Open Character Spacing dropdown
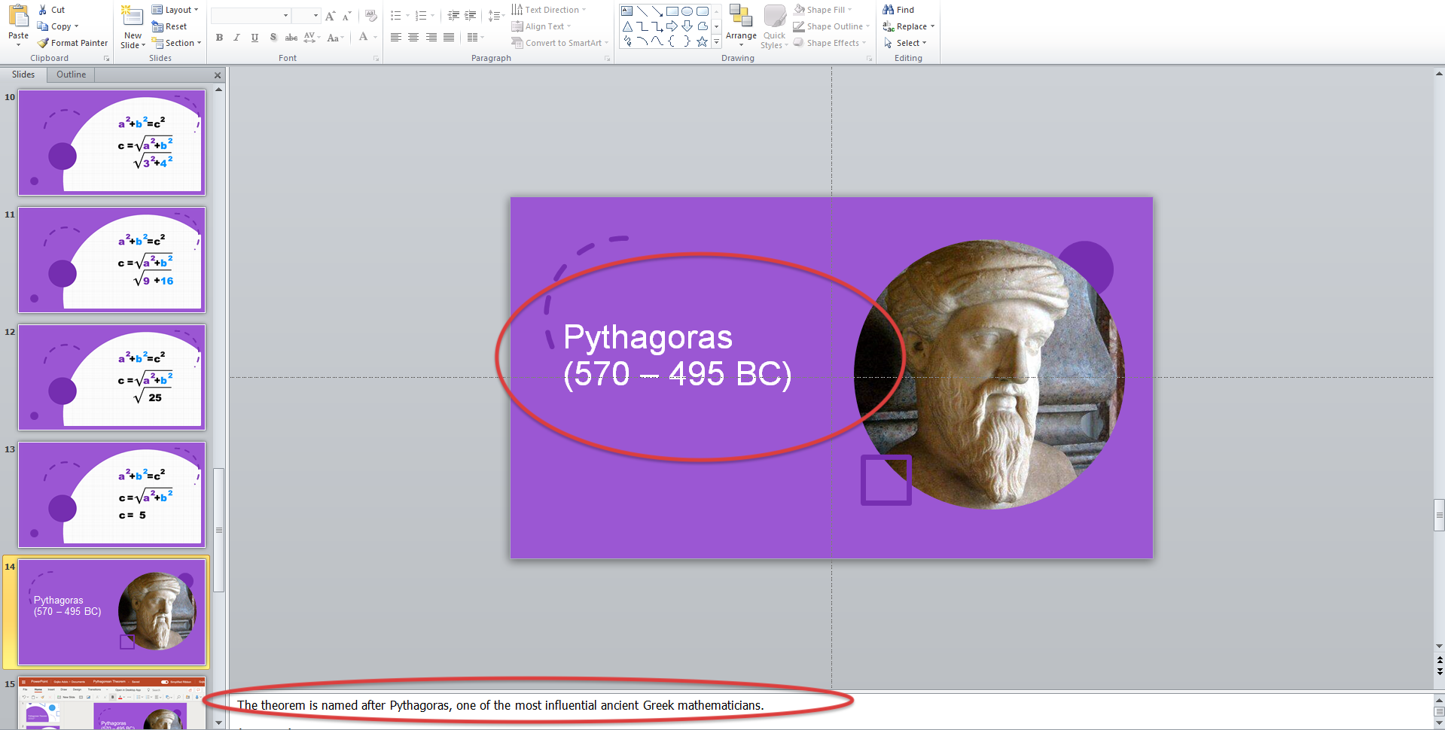 pos(312,37)
